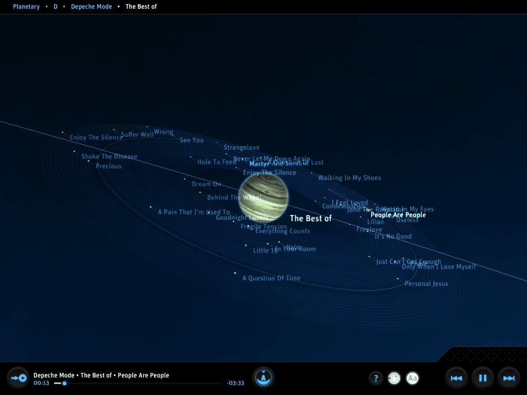Click the now playing title text
527x395 pixels.
point(101,375)
